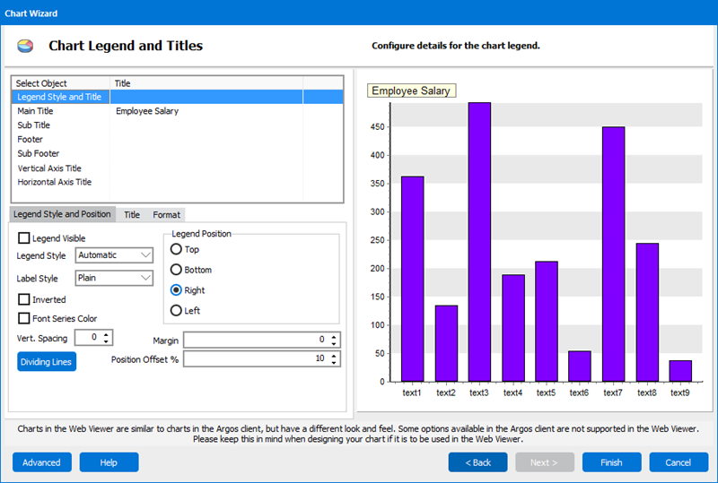Select the Left legend position

pyautogui.click(x=176, y=311)
